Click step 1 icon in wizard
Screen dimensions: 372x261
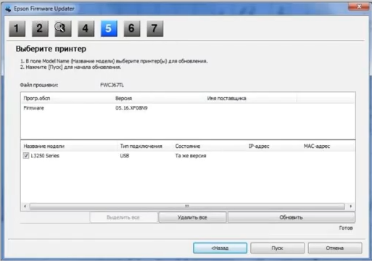17,28
